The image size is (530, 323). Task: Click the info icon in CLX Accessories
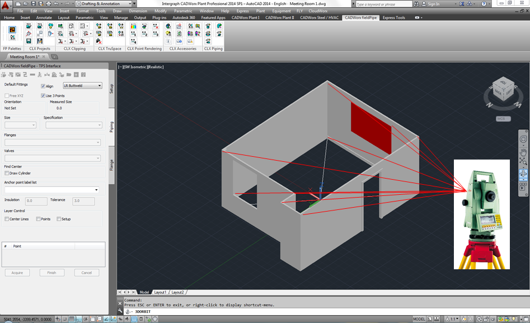168,41
